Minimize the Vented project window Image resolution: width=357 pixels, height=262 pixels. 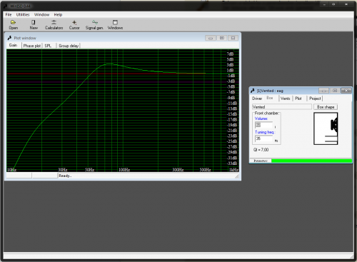(x=323, y=91)
